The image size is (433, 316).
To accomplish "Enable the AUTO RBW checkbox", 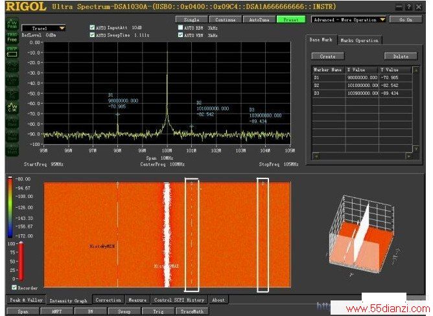I will coord(180,28).
